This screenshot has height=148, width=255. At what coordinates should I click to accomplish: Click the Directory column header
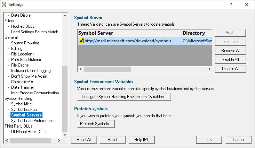[197, 33]
